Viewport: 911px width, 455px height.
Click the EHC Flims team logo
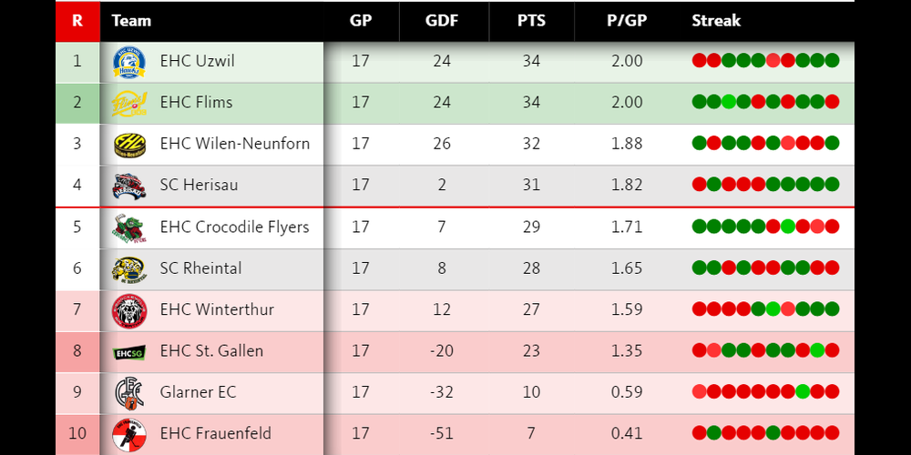(x=129, y=103)
